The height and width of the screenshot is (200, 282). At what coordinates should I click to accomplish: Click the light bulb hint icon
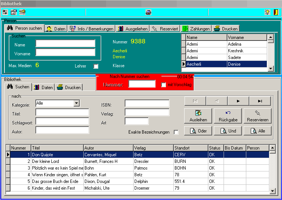tap(267, 12)
